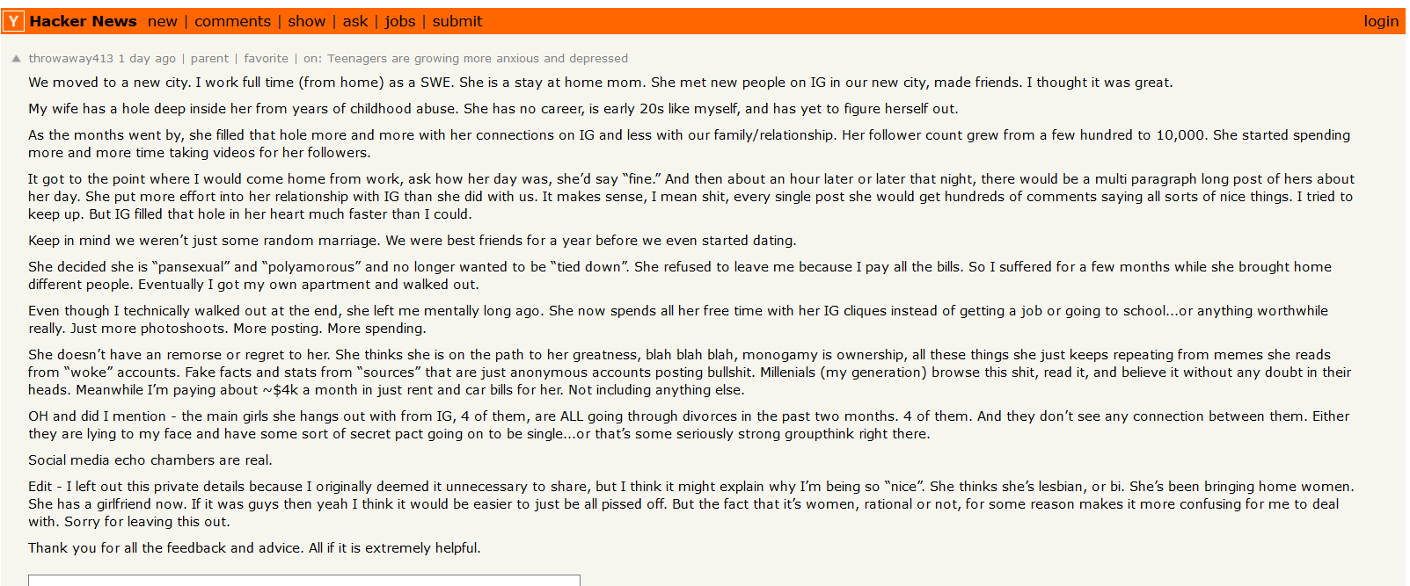The height and width of the screenshot is (586, 1410).
Task: Open the comments section link
Action: 232,21
